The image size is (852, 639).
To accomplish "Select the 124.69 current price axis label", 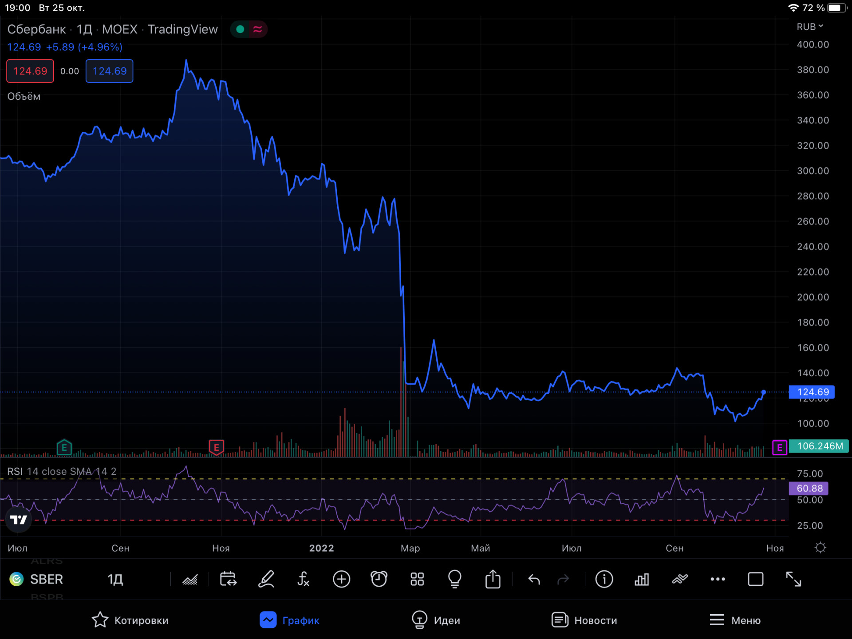I will (812, 392).
